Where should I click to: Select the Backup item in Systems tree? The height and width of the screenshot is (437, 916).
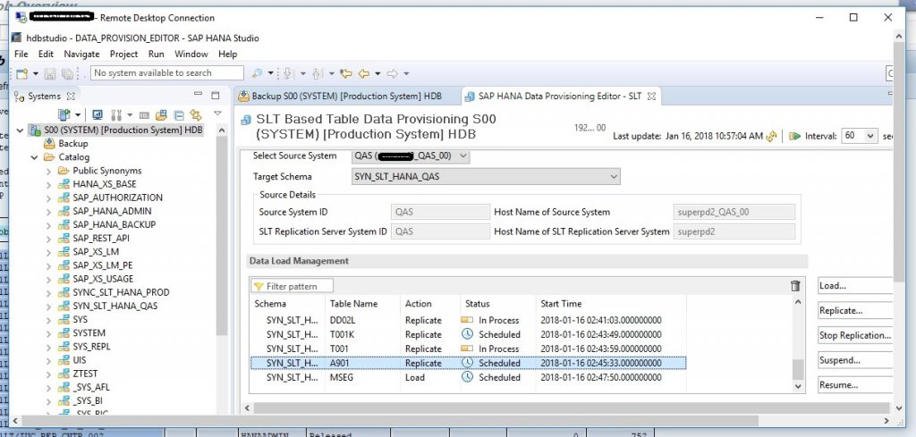pyautogui.click(x=73, y=144)
